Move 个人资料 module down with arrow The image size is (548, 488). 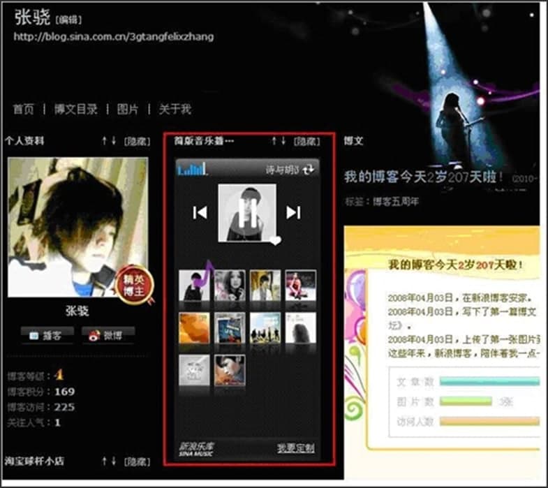[114, 141]
